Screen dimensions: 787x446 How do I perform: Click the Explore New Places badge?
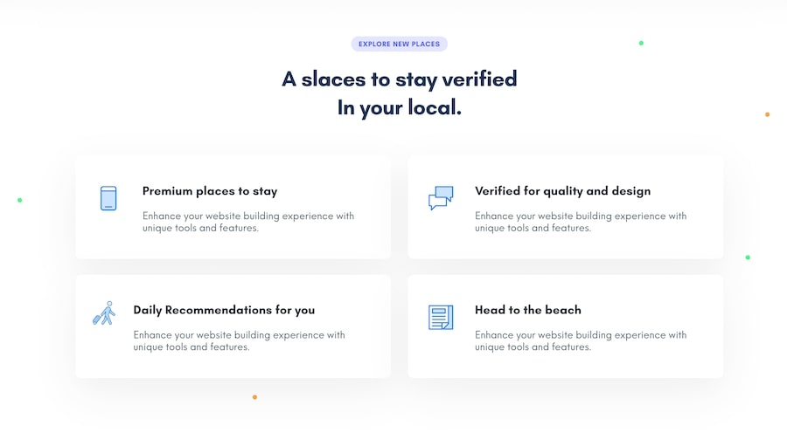(399, 44)
